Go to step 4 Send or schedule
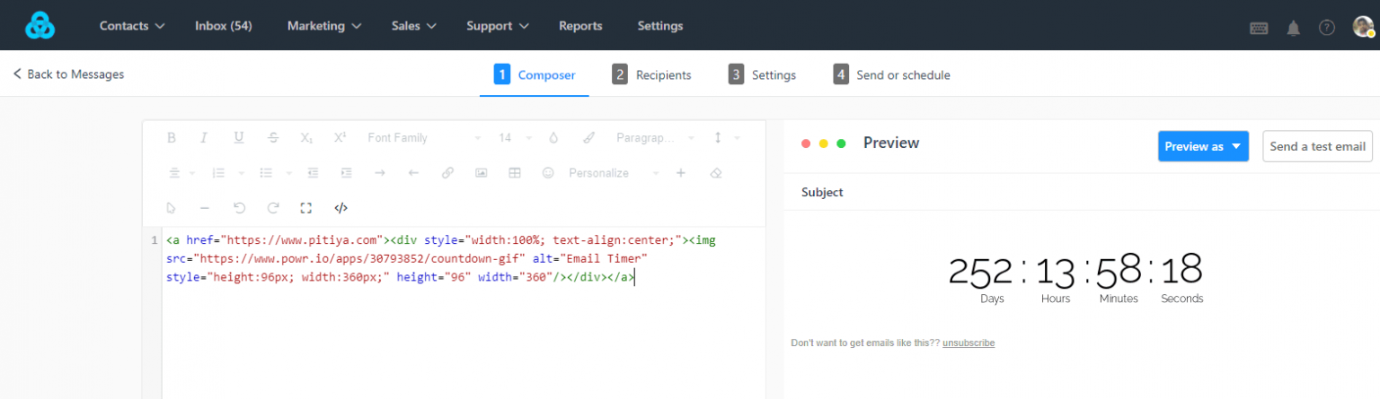Screen dimensions: 1380x399 [891, 74]
